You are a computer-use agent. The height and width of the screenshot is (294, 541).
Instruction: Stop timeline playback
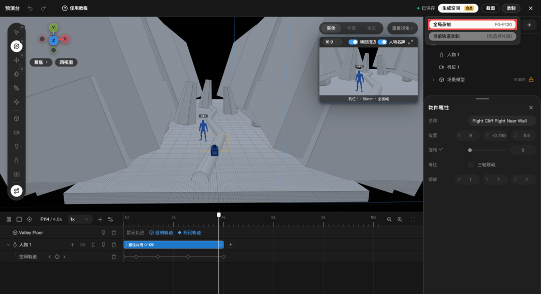[x=19, y=219]
